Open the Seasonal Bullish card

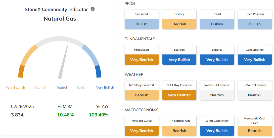pos(142,19)
